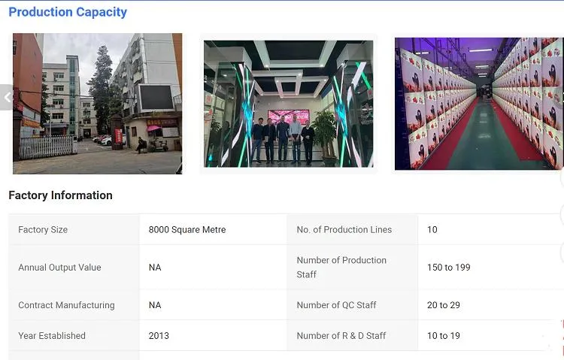Viewport: 564px width, 360px height.
Task: Open the showroom group photo
Action: [289, 104]
